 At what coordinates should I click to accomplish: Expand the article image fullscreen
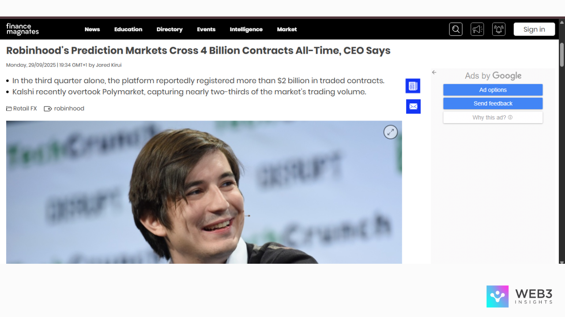pos(390,132)
